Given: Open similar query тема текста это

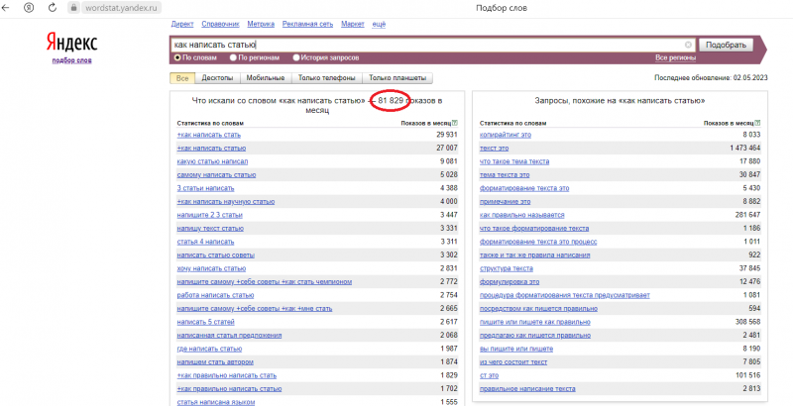Looking at the screenshot, I should point(505,175).
